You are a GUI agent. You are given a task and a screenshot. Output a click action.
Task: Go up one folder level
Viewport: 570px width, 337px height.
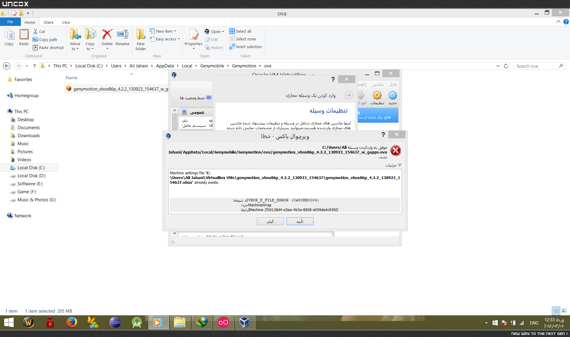(x=35, y=66)
